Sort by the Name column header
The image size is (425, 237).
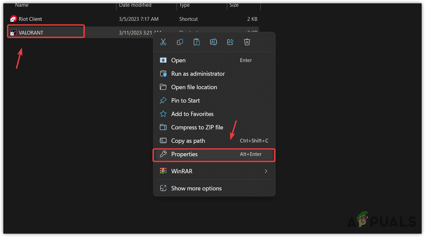(x=22, y=5)
